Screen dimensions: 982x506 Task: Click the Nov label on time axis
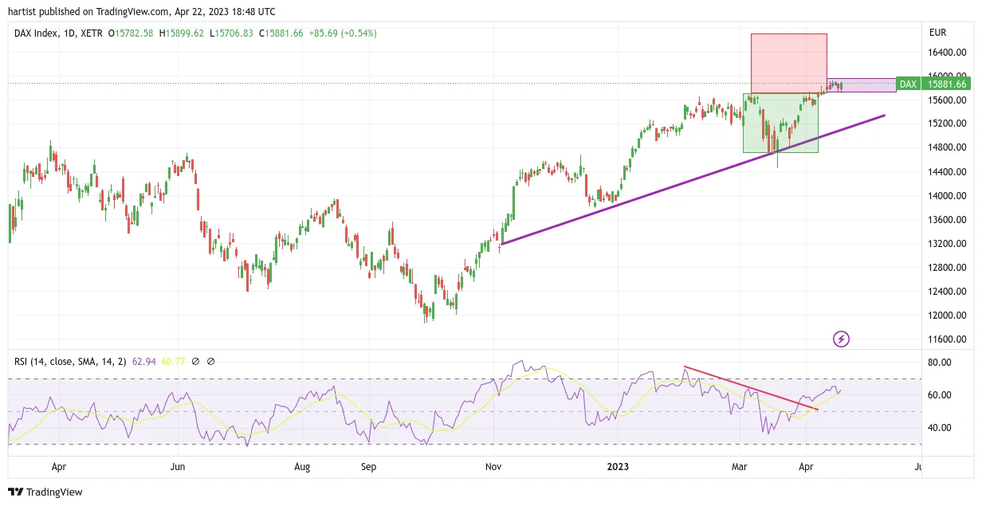point(493,467)
